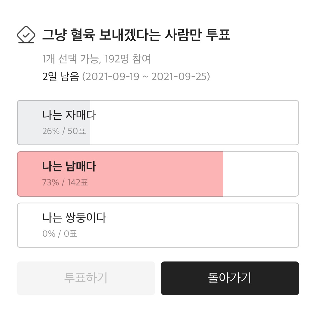Click the empty progress area of 나는 쌍둥이다

coord(197,225)
